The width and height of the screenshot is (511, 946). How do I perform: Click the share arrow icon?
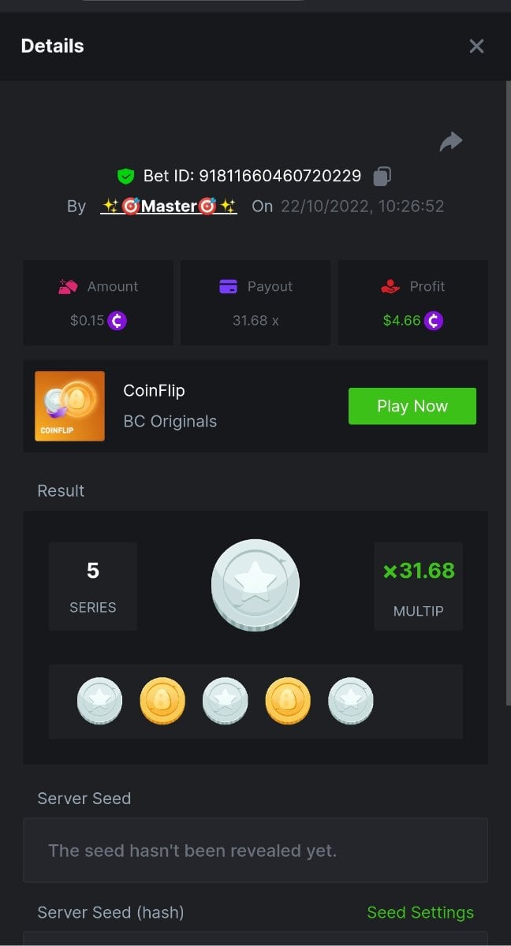450,142
